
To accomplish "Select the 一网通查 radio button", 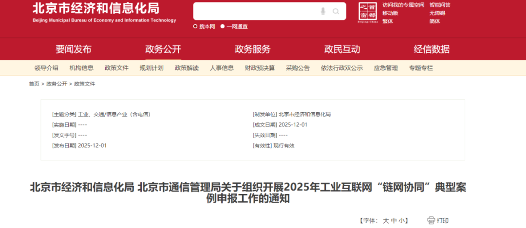I will pos(223,26).
